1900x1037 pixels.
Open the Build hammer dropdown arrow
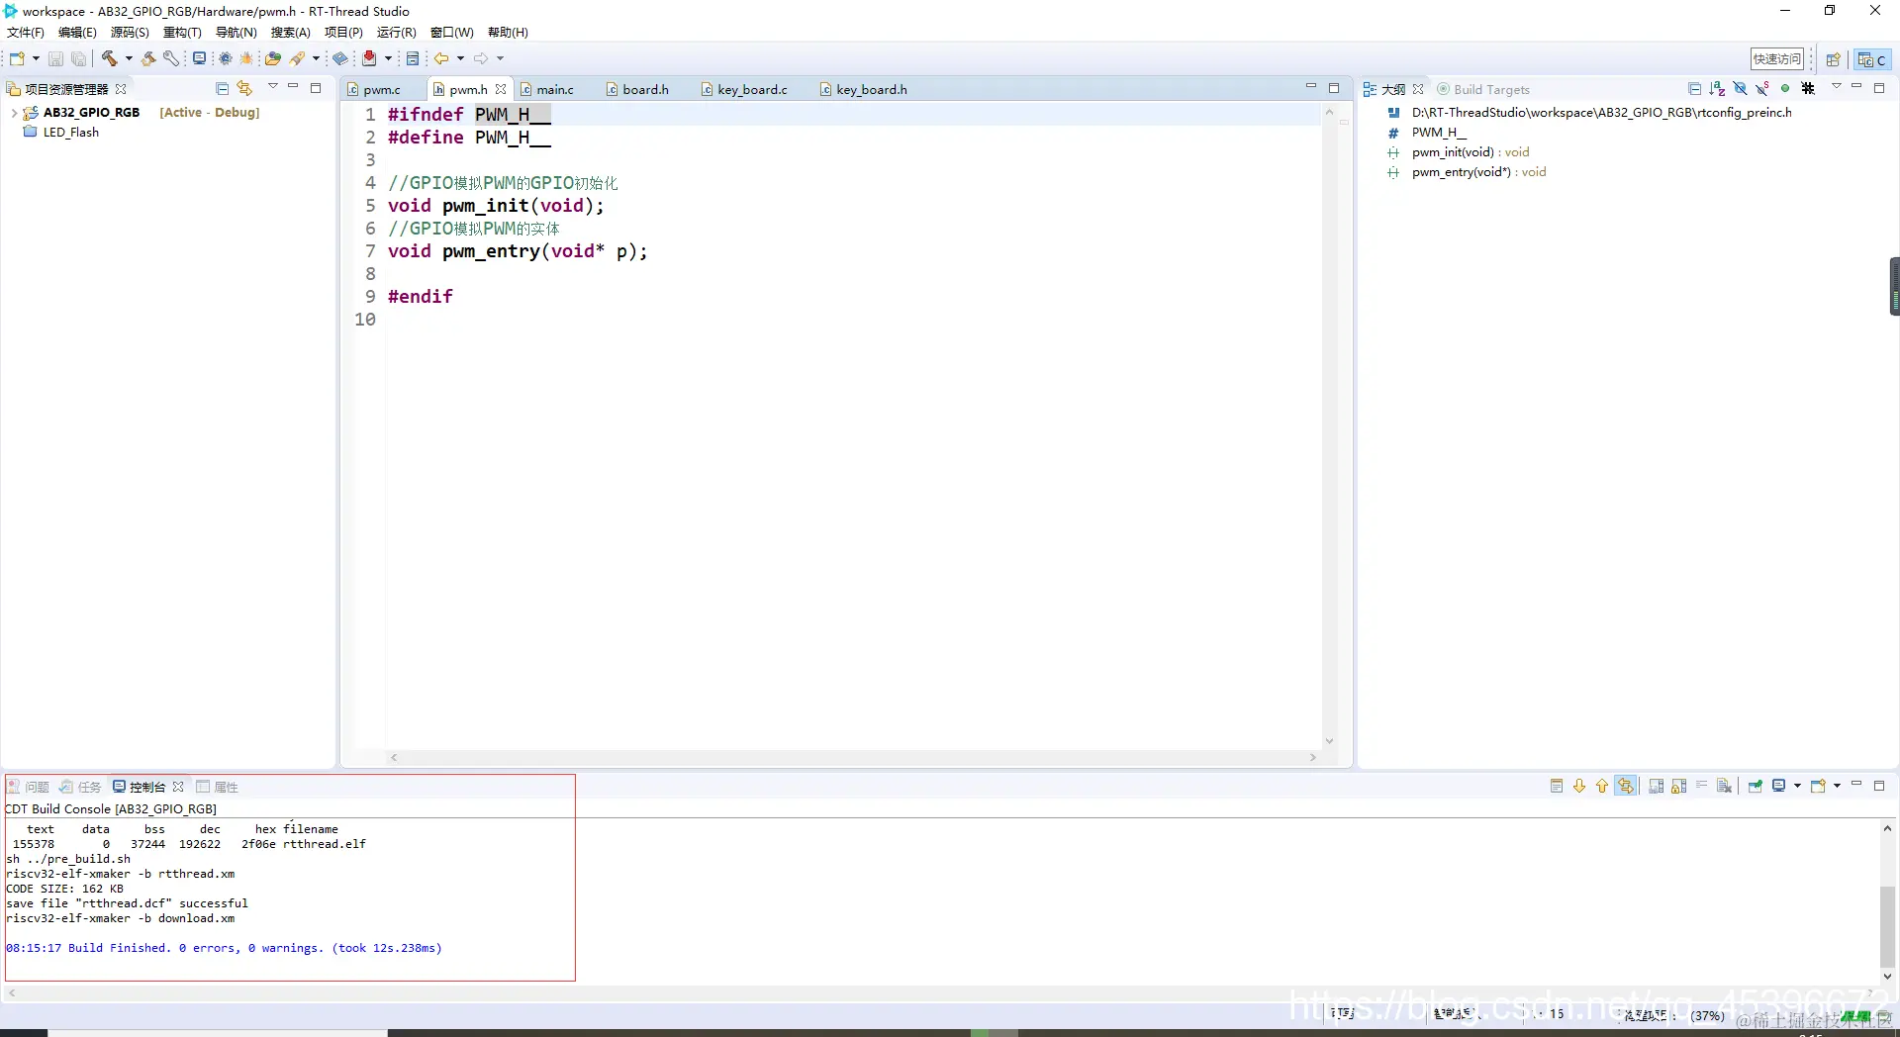click(129, 59)
